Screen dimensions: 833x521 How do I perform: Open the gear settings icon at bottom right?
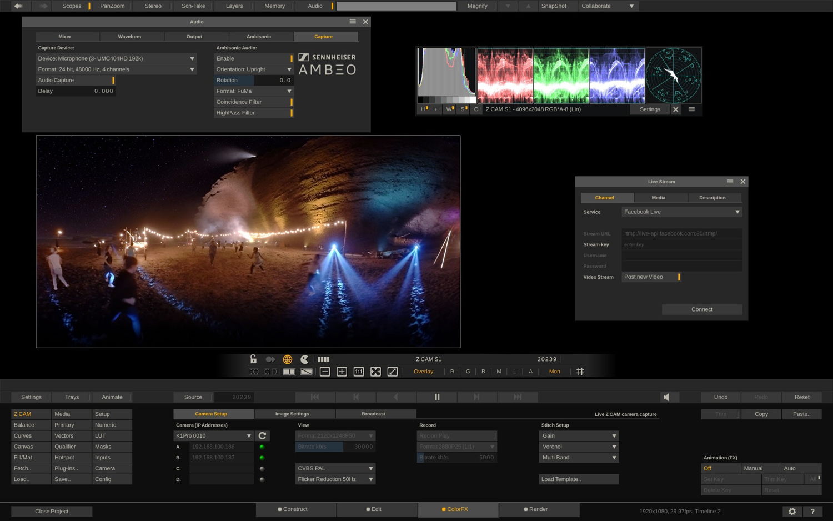pyautogui.click(x=792, y=512)
